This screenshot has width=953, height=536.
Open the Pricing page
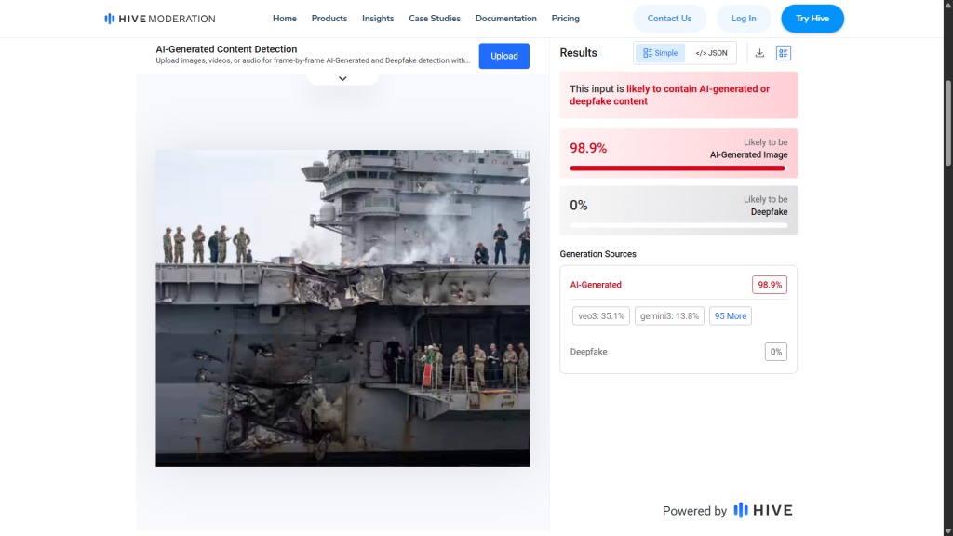(565, 19)
